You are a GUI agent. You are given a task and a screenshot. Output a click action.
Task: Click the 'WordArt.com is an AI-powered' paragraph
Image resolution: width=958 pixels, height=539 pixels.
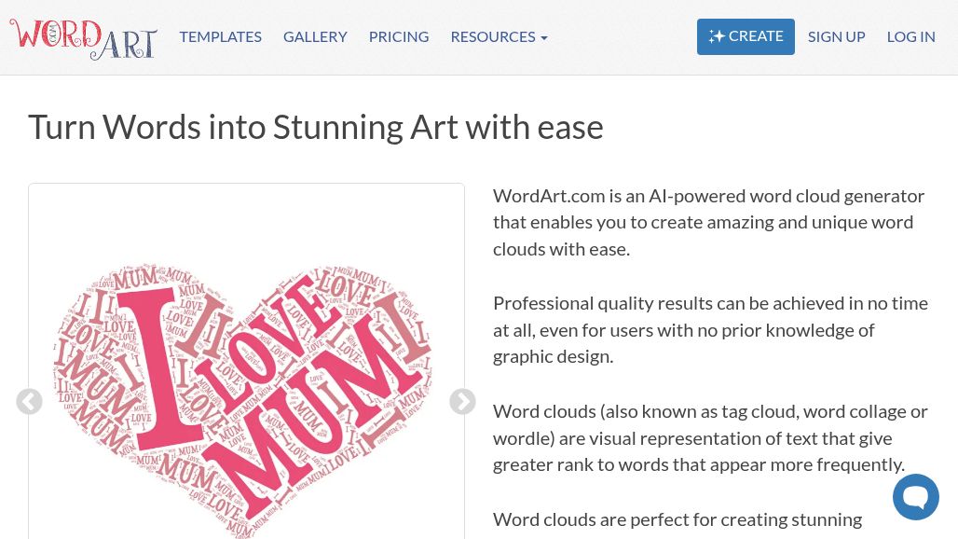tap(709, 222)
